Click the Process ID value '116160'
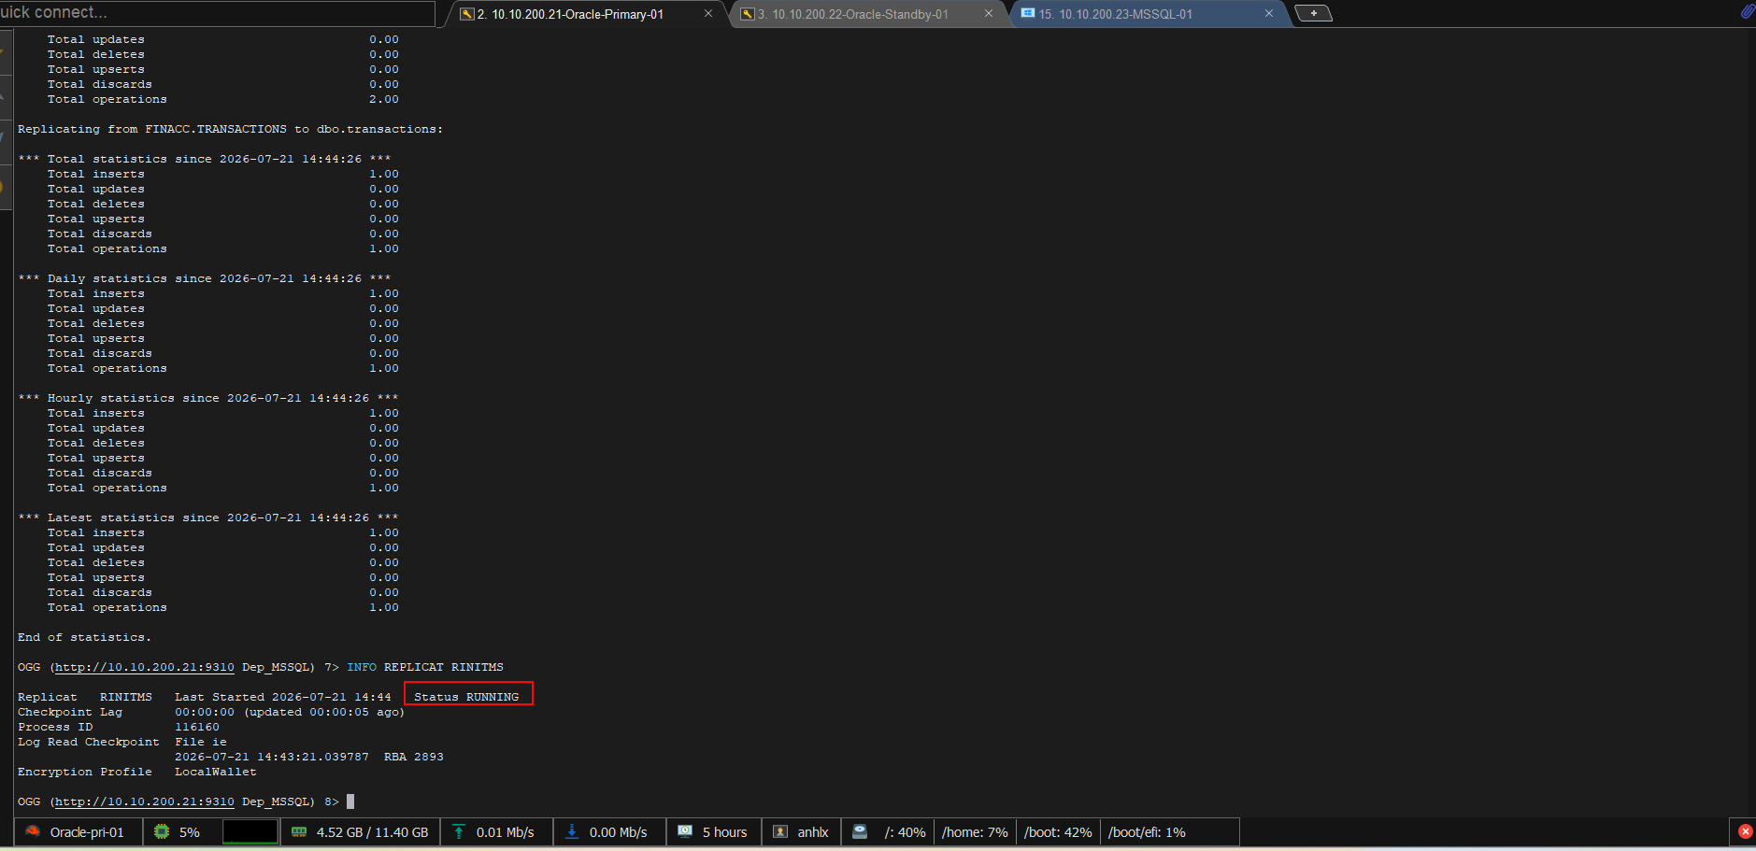The height and width of the screenshot is (851, 1756). [x=197, y=727]
